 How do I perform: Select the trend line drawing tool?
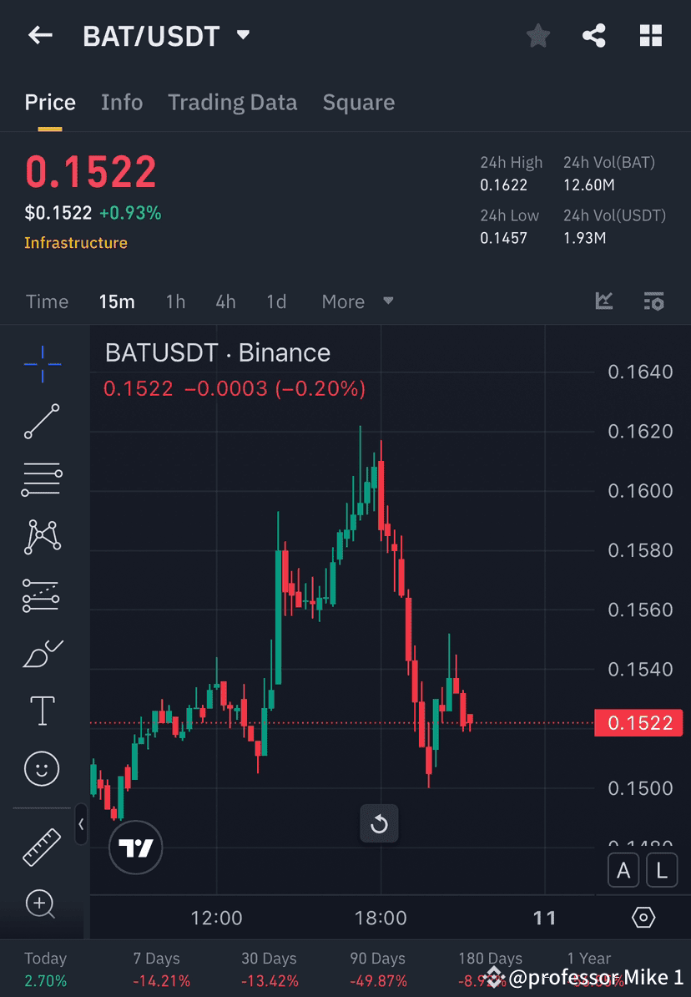[x=42, y=422]
